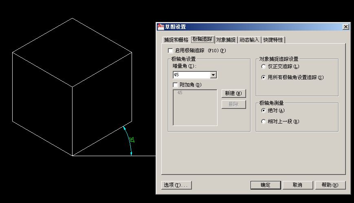Image resolution: width=354 pixels, height=203 pixels.
Task: Select the 绝对 polar angle measurement
Action: (264, 110)
